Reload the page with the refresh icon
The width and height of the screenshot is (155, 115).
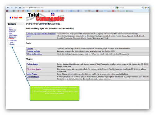(x=16, y=7)
